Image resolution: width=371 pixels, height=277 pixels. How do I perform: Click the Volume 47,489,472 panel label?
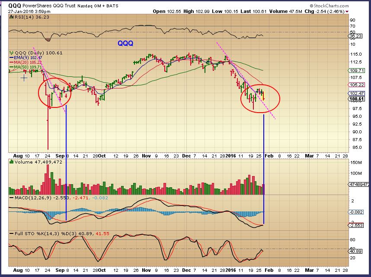point(38,162)
